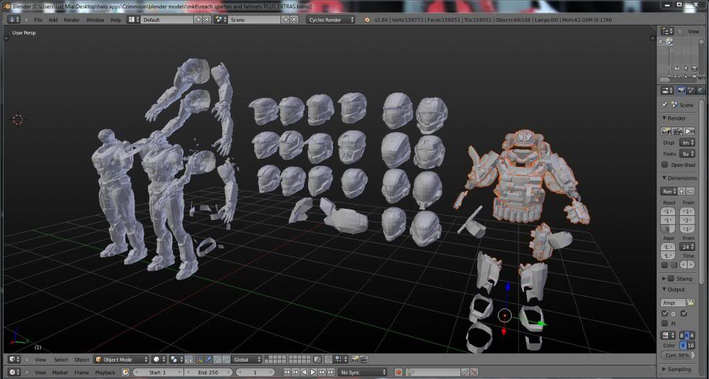Enable the Open Shad checkbox

(665, 165)
